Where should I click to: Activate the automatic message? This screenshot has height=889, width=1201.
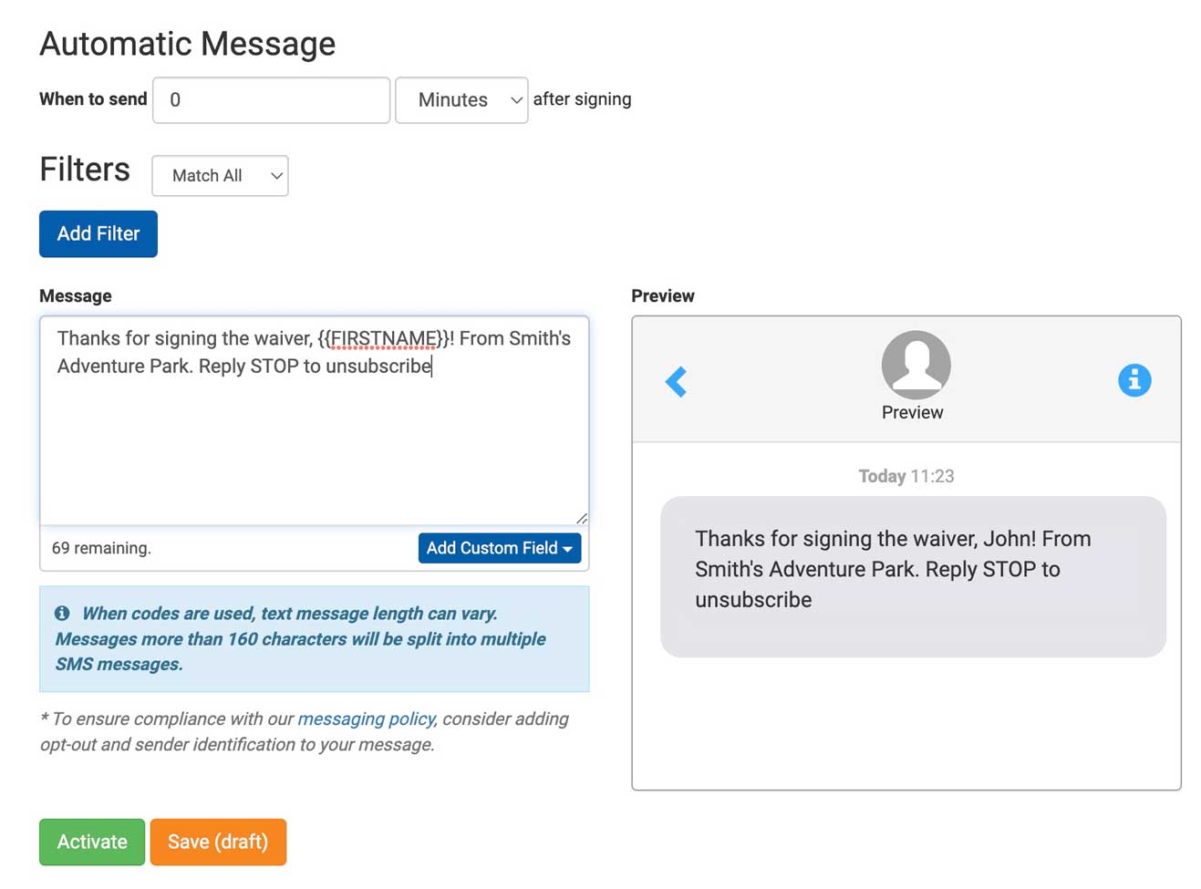point(91,842)
